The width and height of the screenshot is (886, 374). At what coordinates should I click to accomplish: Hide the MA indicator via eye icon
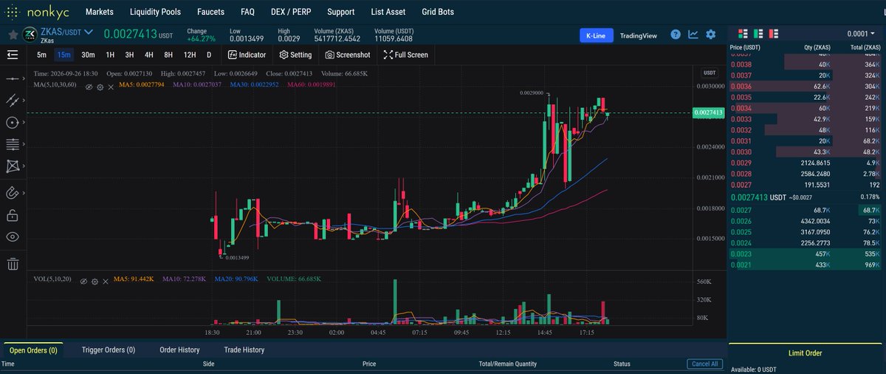pyautogui.click(x=89, y=87)
